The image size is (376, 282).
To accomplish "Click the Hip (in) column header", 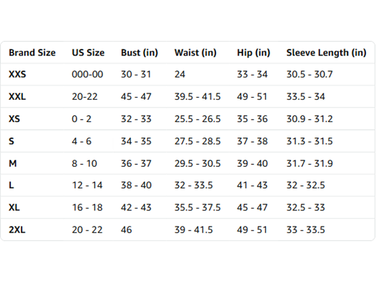I will coord(253,52).
